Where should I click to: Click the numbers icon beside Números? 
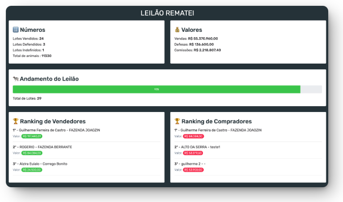tap(16, 30)
